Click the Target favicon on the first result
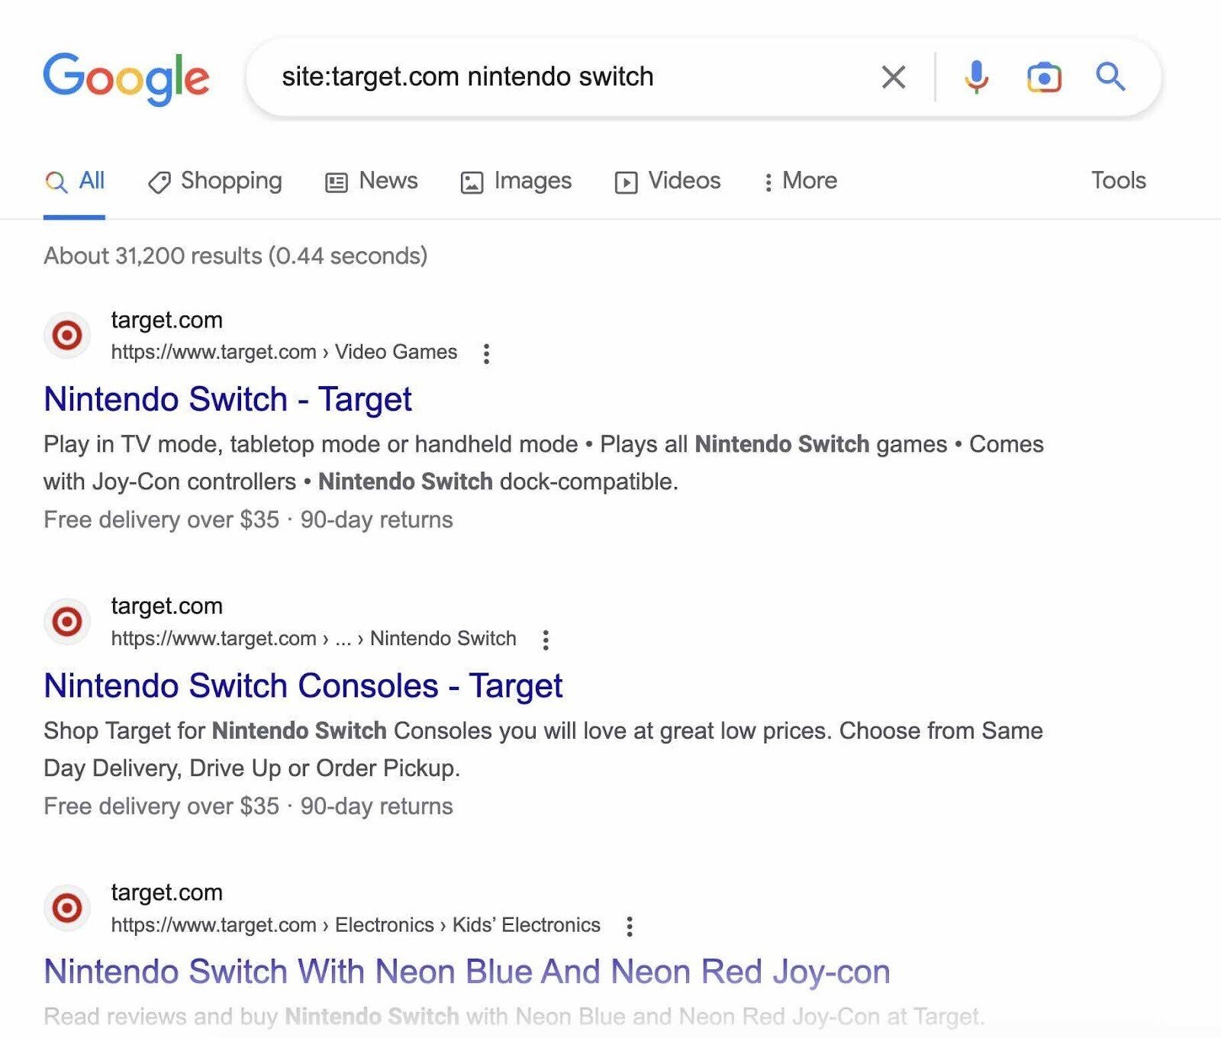Viewport: 1221px width, 1038px height. pyautogui.click(x=67, y=335)
